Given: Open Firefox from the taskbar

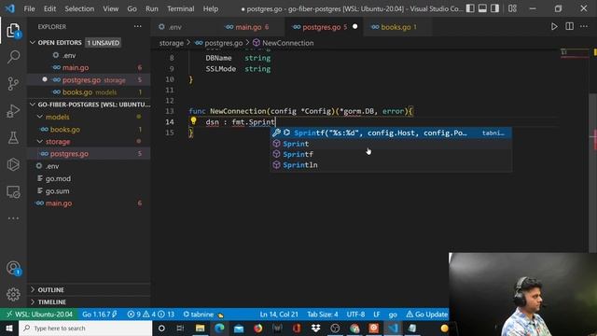Looking at the screenshot, I should tap(257, 328).
